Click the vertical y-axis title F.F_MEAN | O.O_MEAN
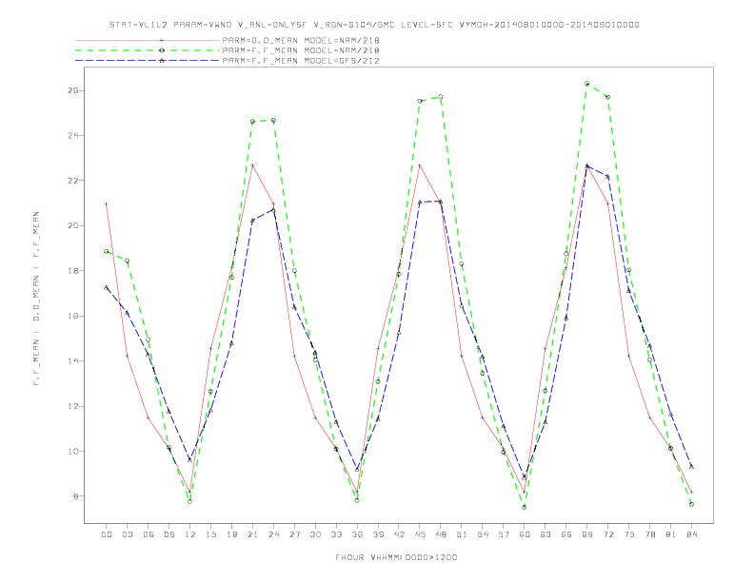Image resolution: width=754 pixels, height=582 pixels. (x=36, y=299)
